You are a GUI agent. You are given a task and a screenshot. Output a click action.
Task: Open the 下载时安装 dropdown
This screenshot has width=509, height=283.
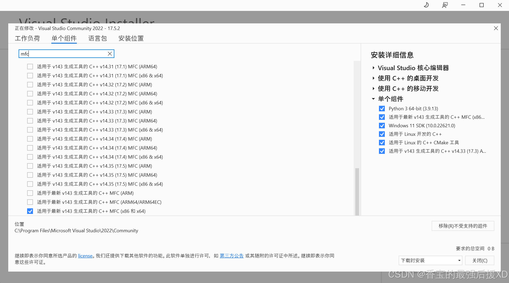pyautogui.click(x=430, y=260)
